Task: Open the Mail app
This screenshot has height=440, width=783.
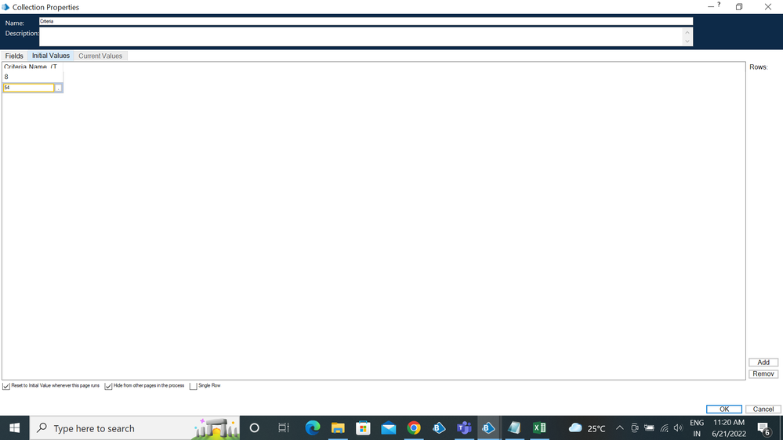Action: [x=389, y=428]
